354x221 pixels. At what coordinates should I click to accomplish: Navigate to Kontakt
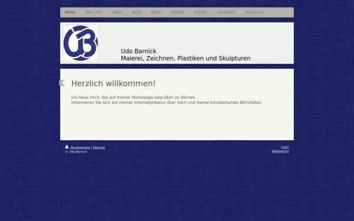pyautogui.click(x=178, y=12)
